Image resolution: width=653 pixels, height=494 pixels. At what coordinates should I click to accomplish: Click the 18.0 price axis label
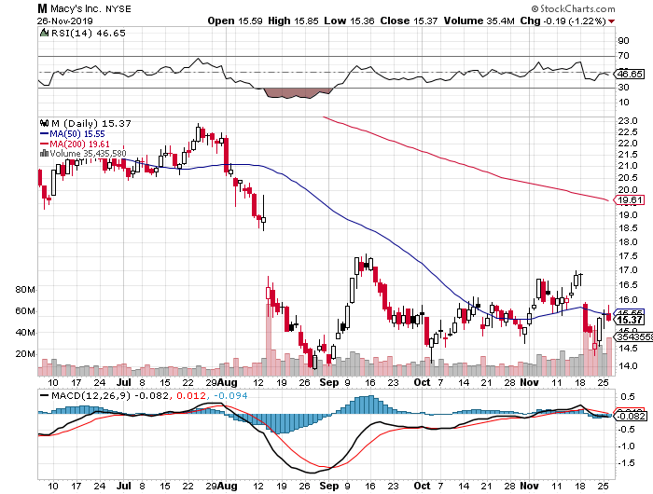click(628, 242)
